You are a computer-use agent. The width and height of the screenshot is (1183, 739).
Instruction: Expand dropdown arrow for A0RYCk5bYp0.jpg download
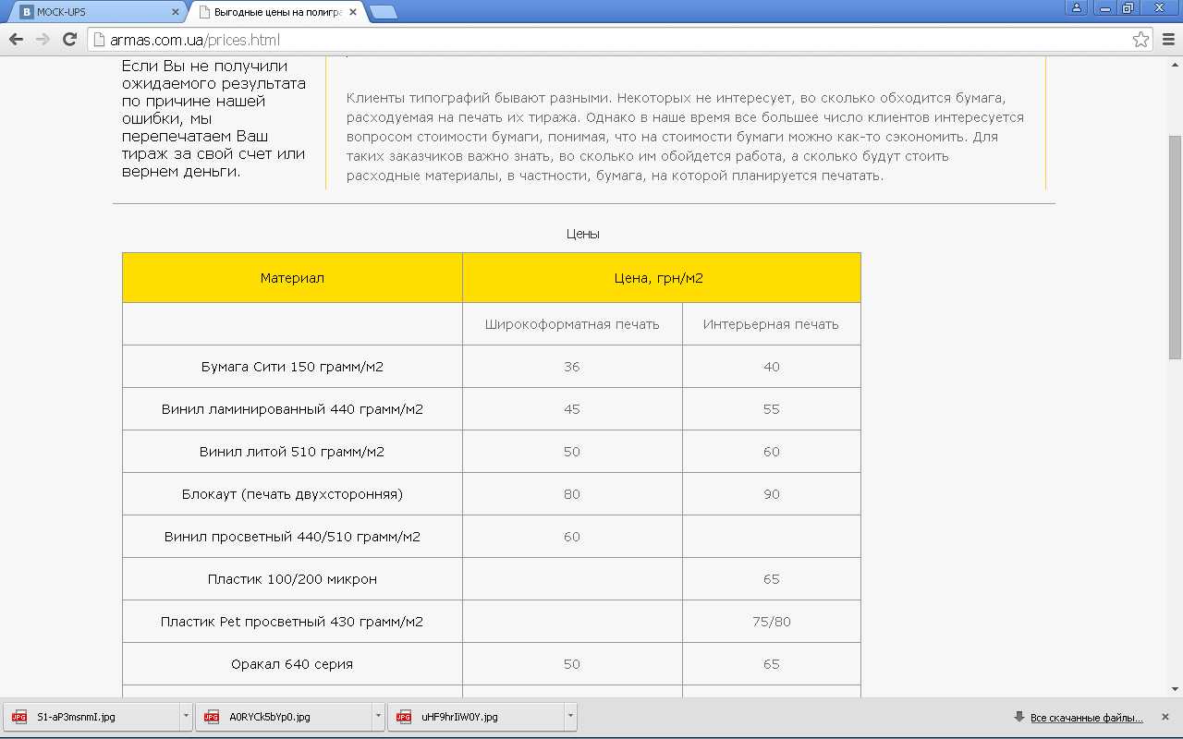click(x=378, y=717)
